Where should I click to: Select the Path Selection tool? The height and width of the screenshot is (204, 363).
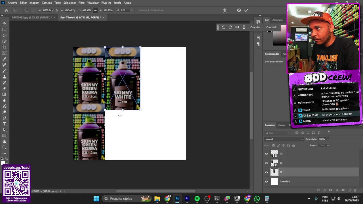(4, 130)
